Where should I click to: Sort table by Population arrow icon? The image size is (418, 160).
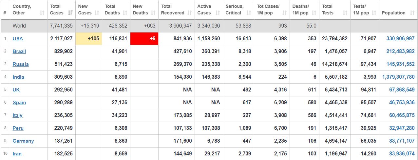(x=412, y=13)
